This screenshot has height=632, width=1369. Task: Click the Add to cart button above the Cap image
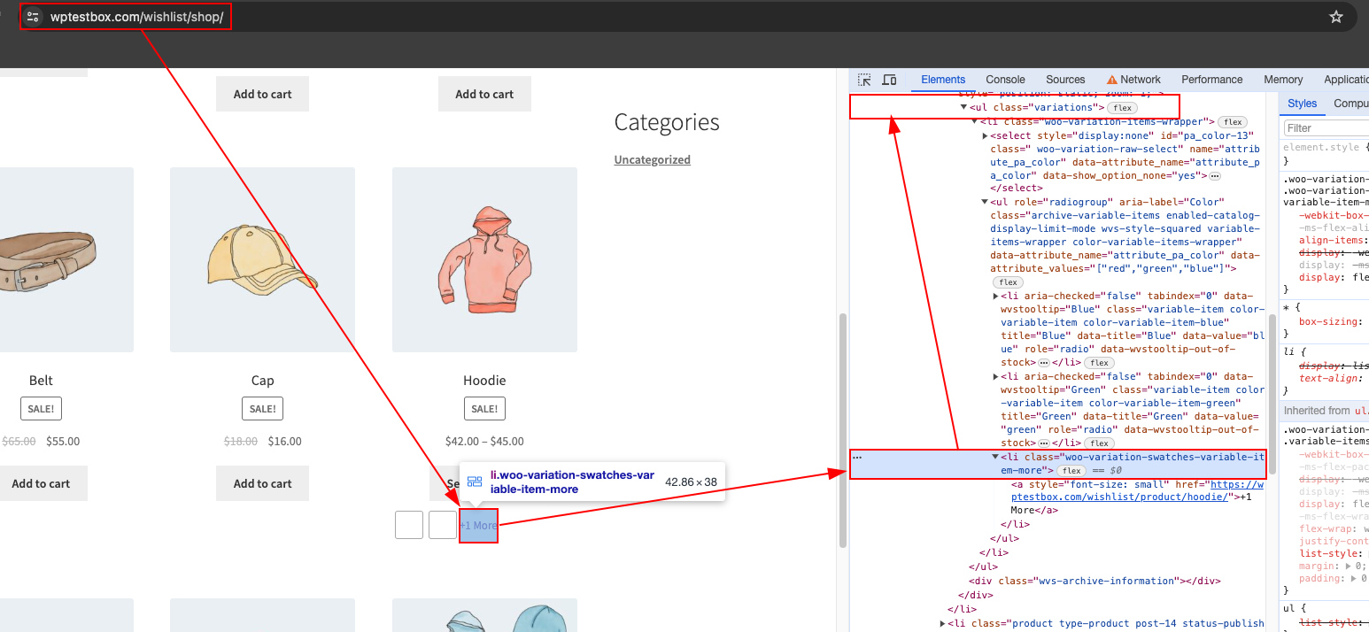[262, 94]
